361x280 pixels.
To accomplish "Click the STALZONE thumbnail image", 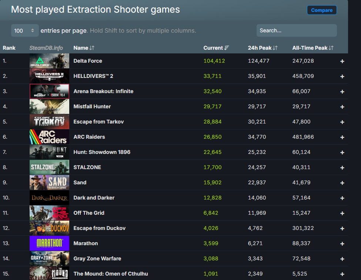I will 49,168.
